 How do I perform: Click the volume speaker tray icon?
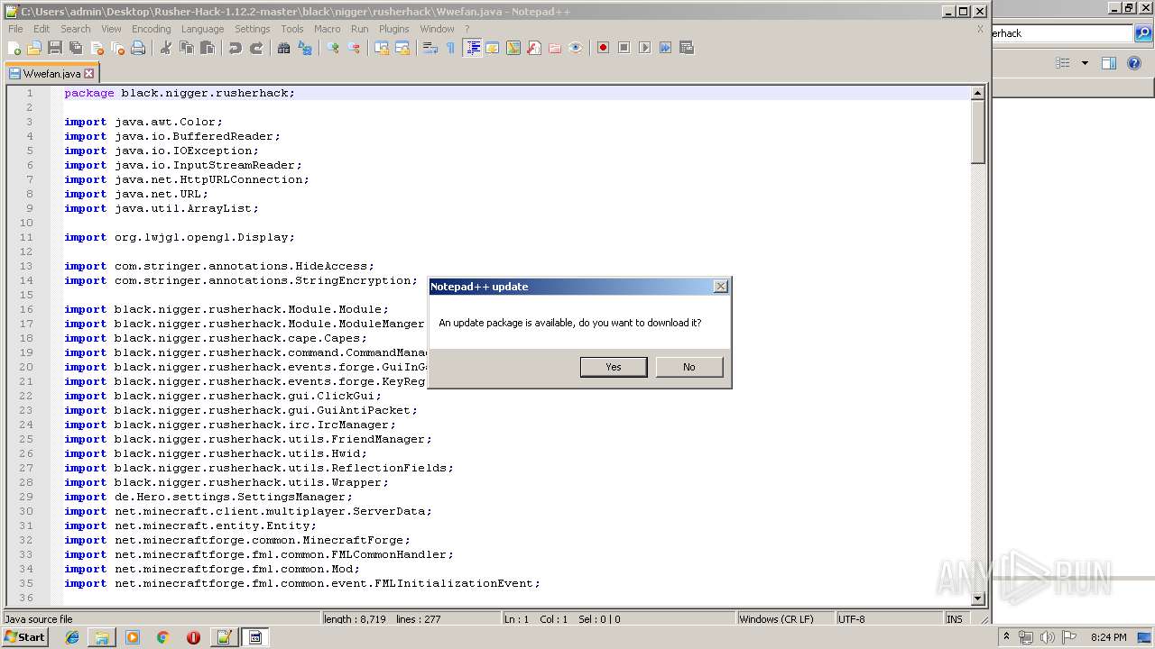1047,637
